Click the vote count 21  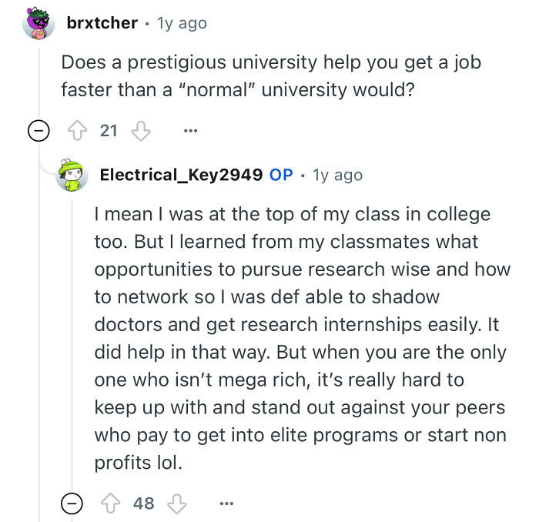(109, 131)
